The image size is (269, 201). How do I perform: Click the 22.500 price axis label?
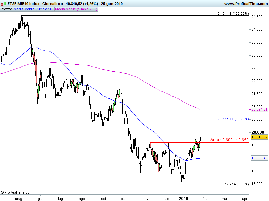[x=257, y=68]
